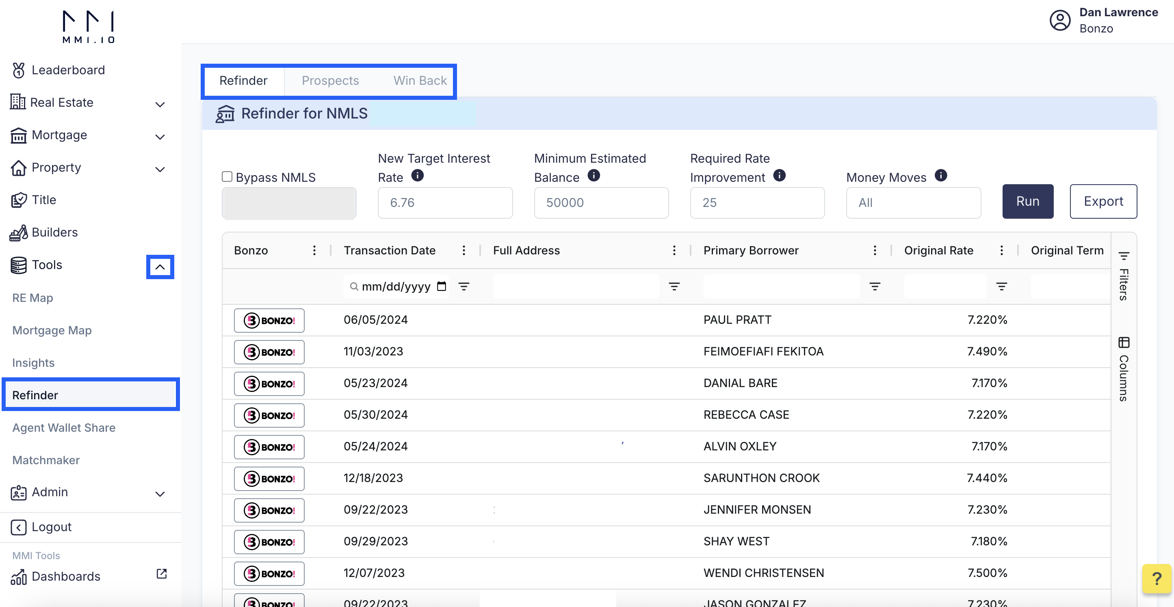Send Paul Pratt to Bonzo
The width and height of the screenshot is (1174, 607).
pyautogui.click(x=269, y=321)
